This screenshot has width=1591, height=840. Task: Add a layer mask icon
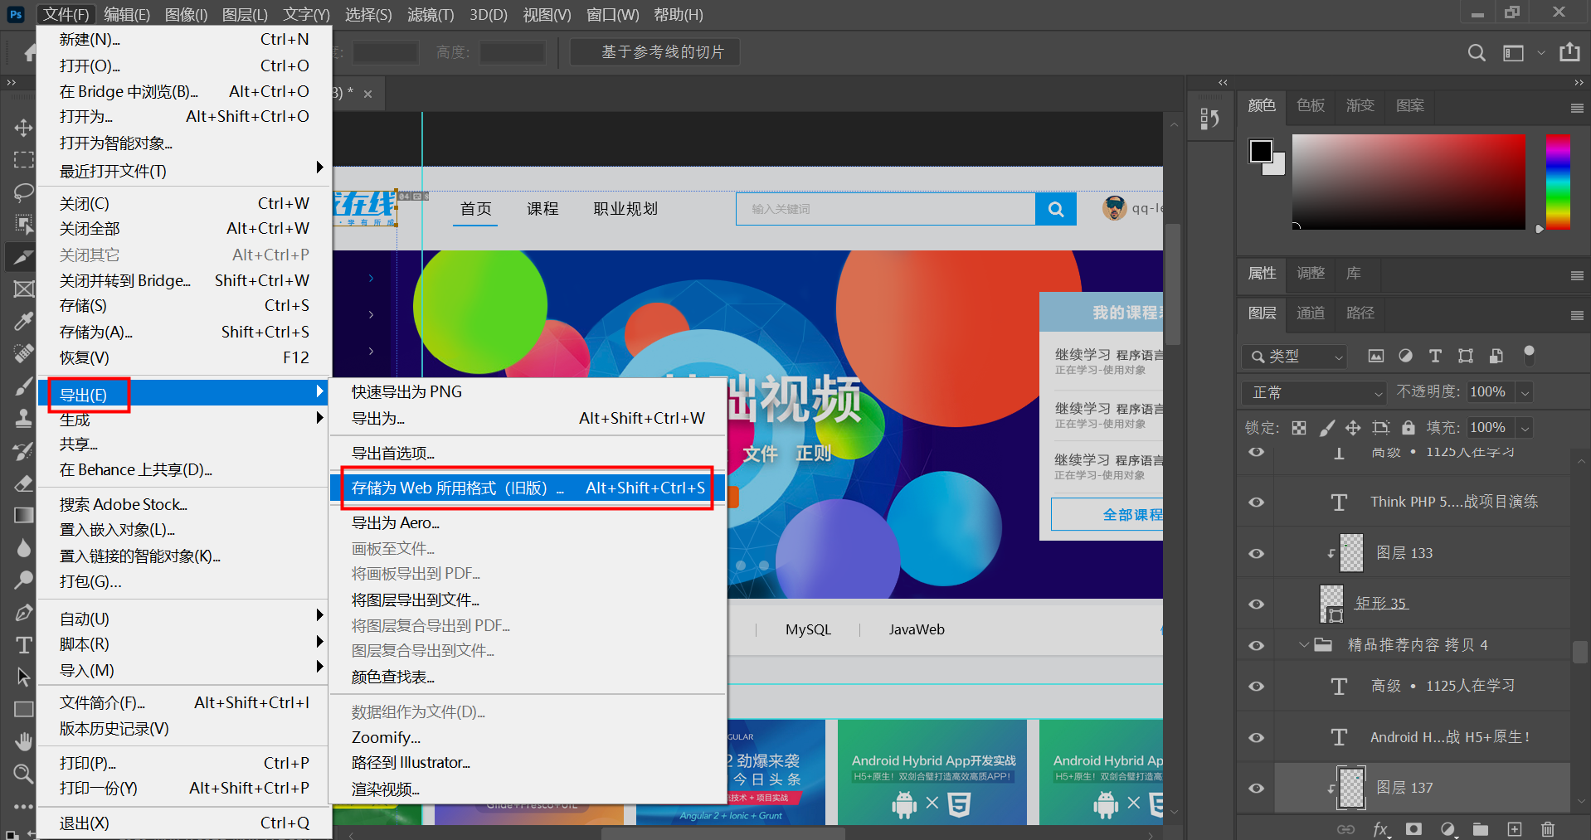pos(1413,828)
